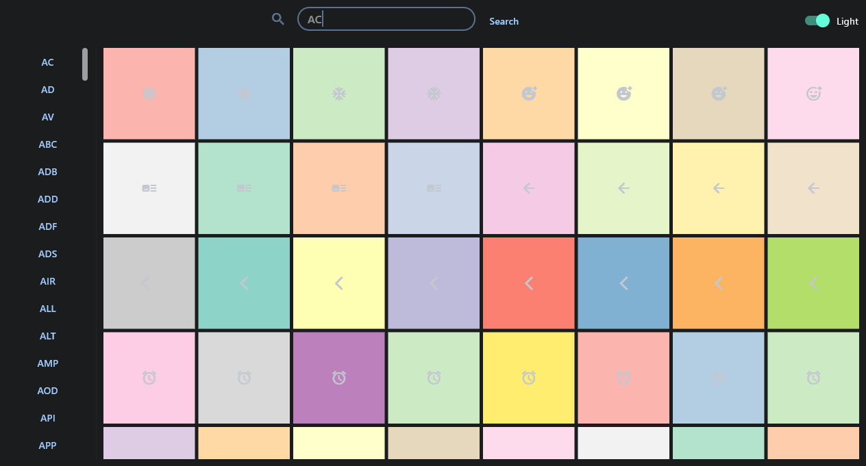Choose the AMP sidebar category
866x466 pixels.
pyautogui.click(x=47, y=363)
